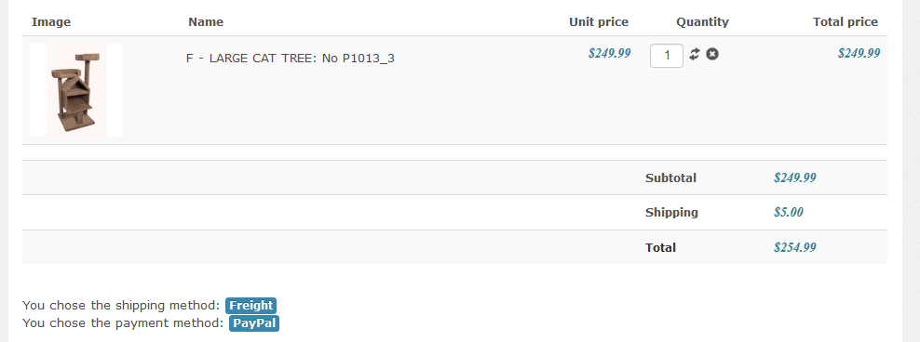Remove the cat tree from cart
Image resolution: width=920 pixels, height=342 pixels.
712,54
